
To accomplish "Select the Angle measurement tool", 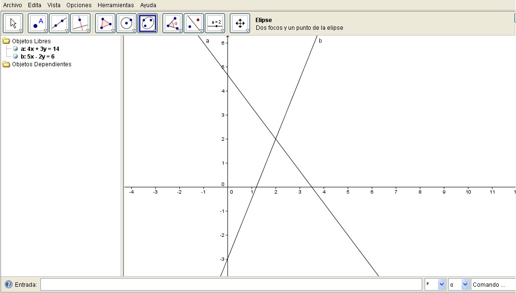I will [171, 23].
